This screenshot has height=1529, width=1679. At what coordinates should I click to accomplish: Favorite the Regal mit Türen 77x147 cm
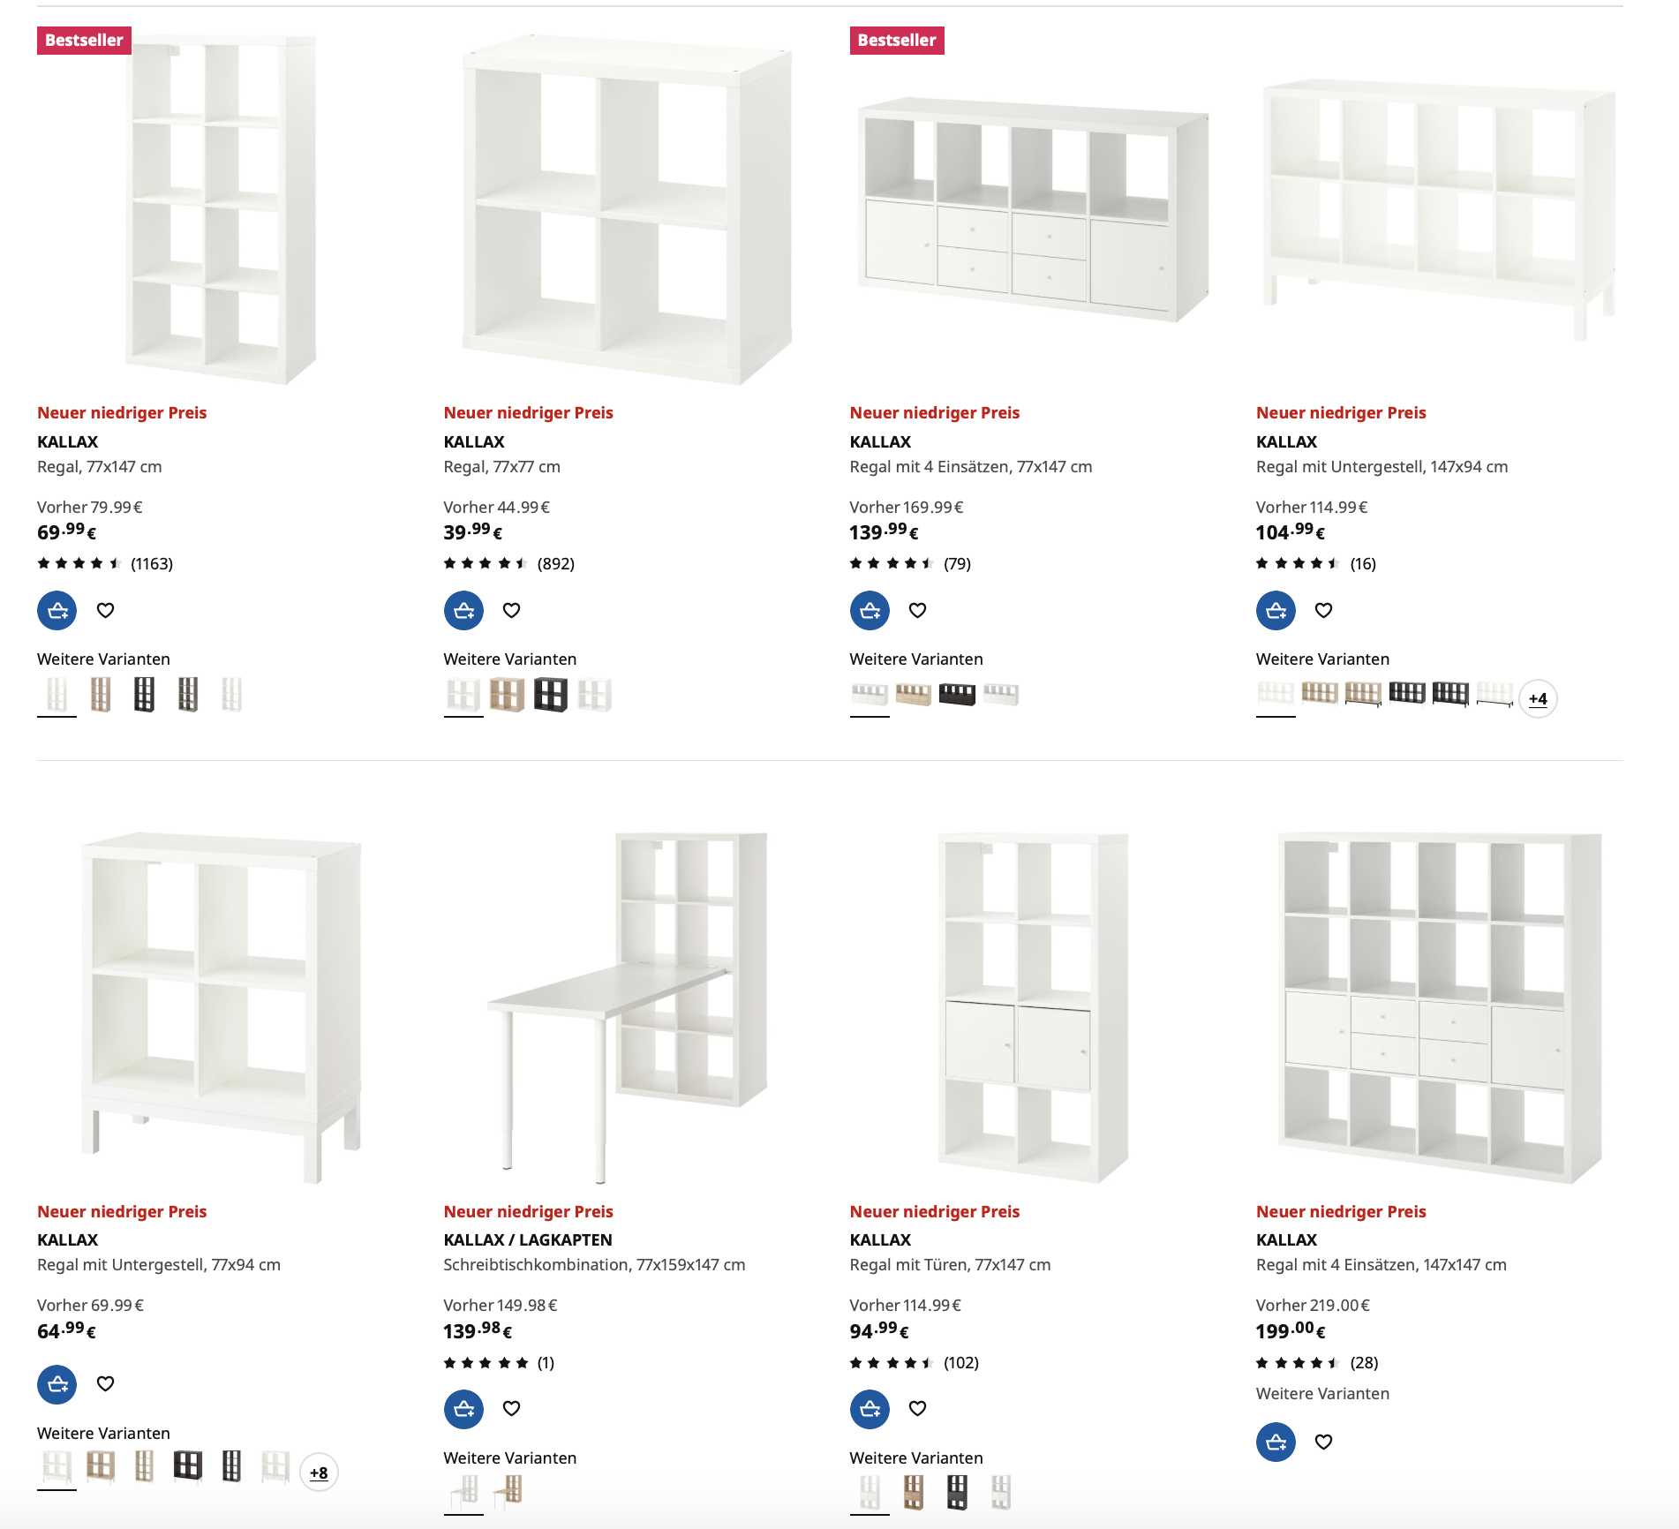tap(917, 1408)
